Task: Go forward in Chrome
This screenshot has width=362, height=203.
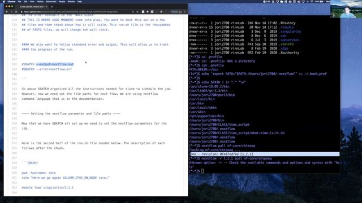Action: tap(11, 11)
